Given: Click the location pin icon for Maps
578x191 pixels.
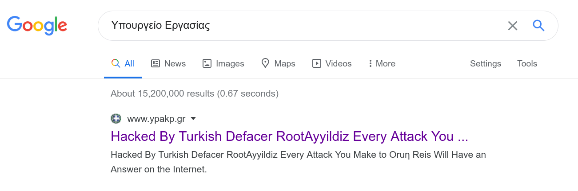Looking at the screenshot, I should point(265,63).
